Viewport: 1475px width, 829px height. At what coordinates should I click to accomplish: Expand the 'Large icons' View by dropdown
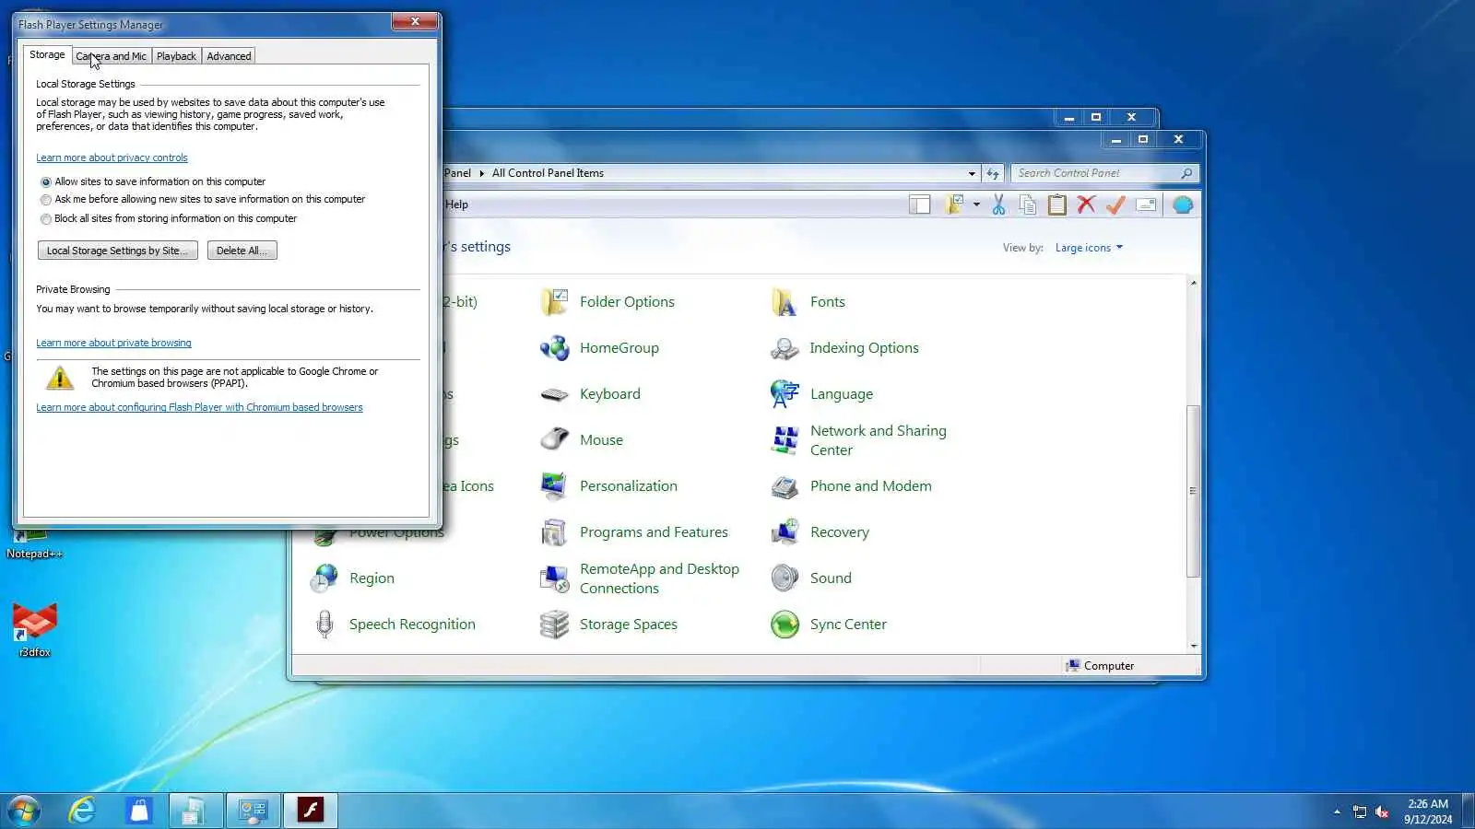click(1089, 248)
